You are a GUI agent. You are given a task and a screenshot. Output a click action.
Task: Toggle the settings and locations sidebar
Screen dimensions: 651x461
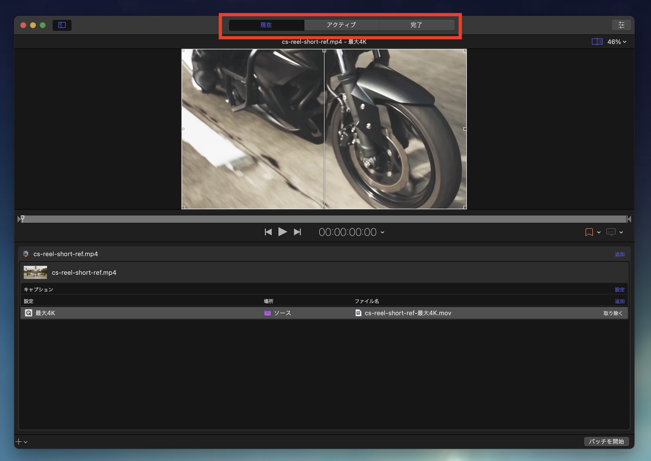[x=62, y=25]
